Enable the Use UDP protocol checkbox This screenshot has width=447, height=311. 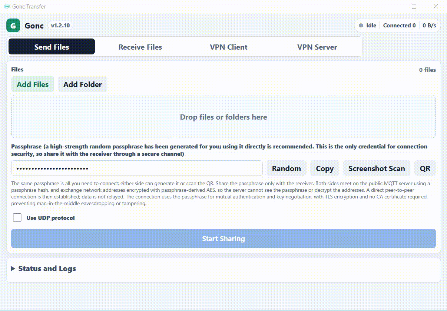(x=17, y=217)
